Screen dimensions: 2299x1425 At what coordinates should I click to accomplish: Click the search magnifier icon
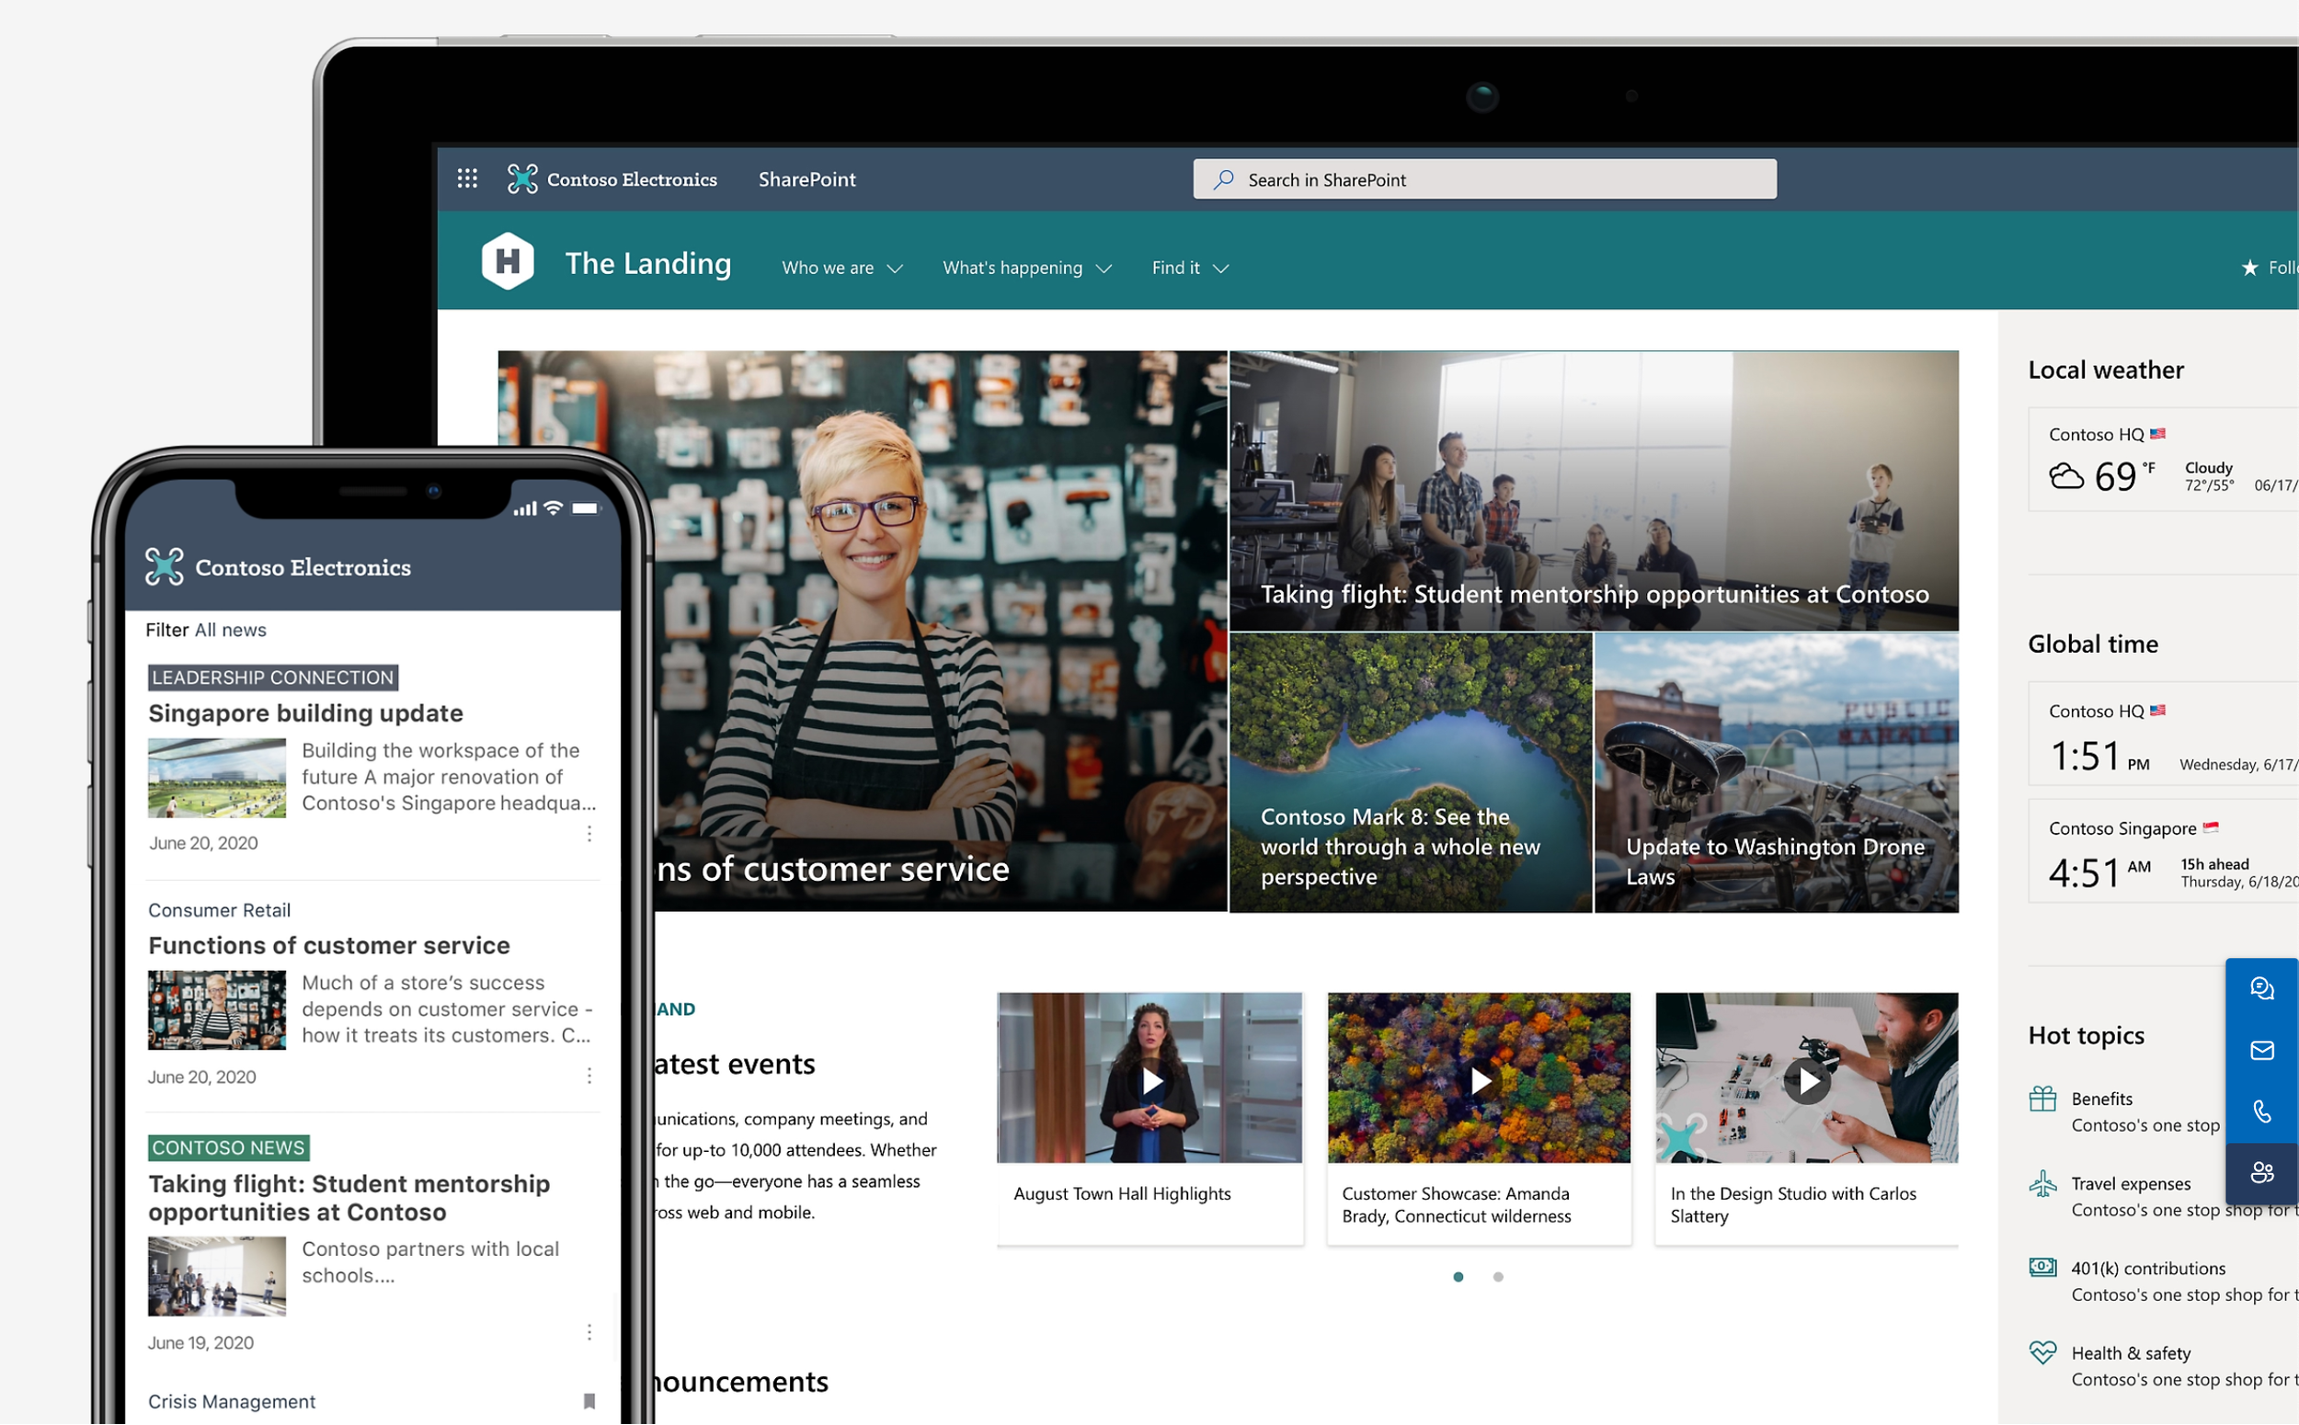(1223, 179)
